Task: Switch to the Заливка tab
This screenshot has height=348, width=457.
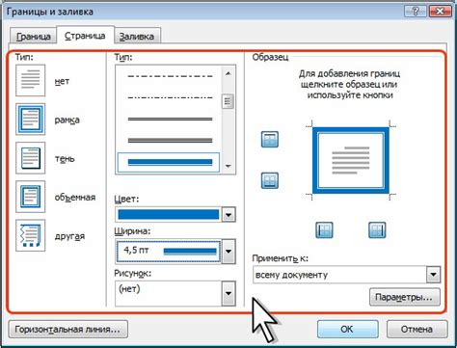Action: click(x=137, y=37)
